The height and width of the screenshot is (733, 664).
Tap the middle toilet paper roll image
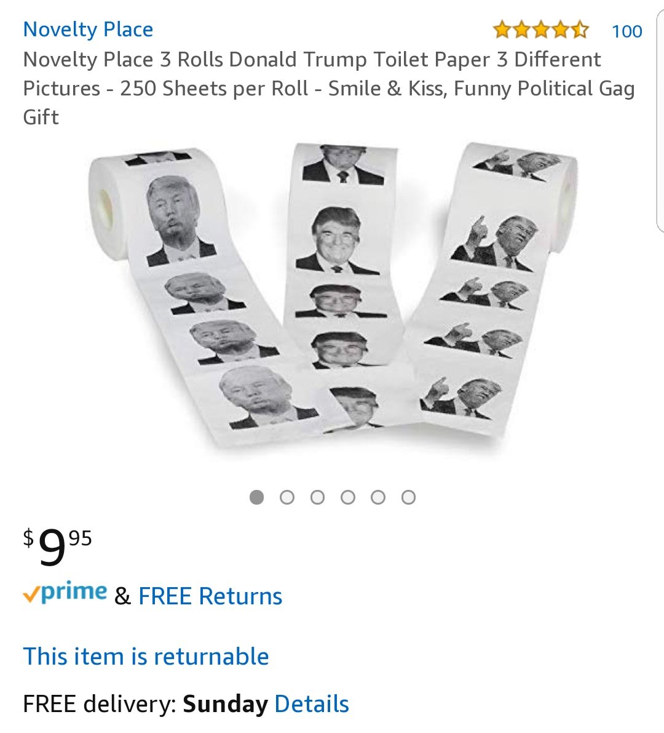(346, 285)
